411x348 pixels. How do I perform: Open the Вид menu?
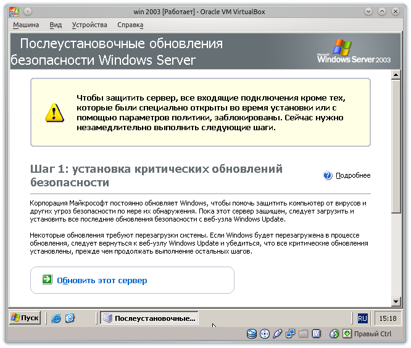click(56, 25)
